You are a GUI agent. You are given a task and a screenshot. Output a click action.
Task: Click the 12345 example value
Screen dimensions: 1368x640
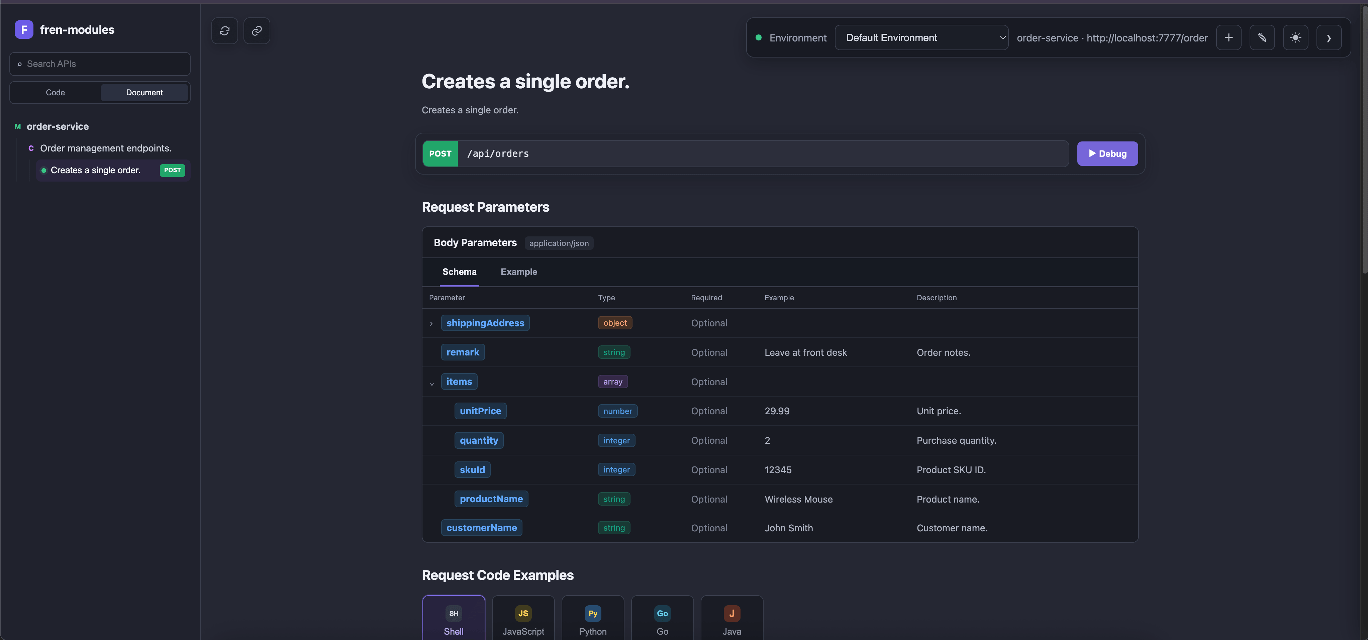(778, 470)
